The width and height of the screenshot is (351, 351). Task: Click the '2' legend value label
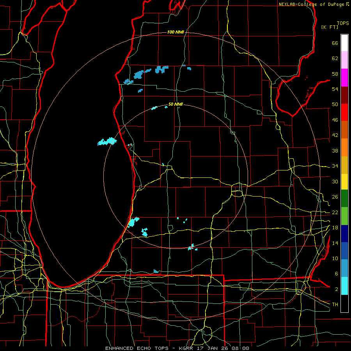click(336, 289)
